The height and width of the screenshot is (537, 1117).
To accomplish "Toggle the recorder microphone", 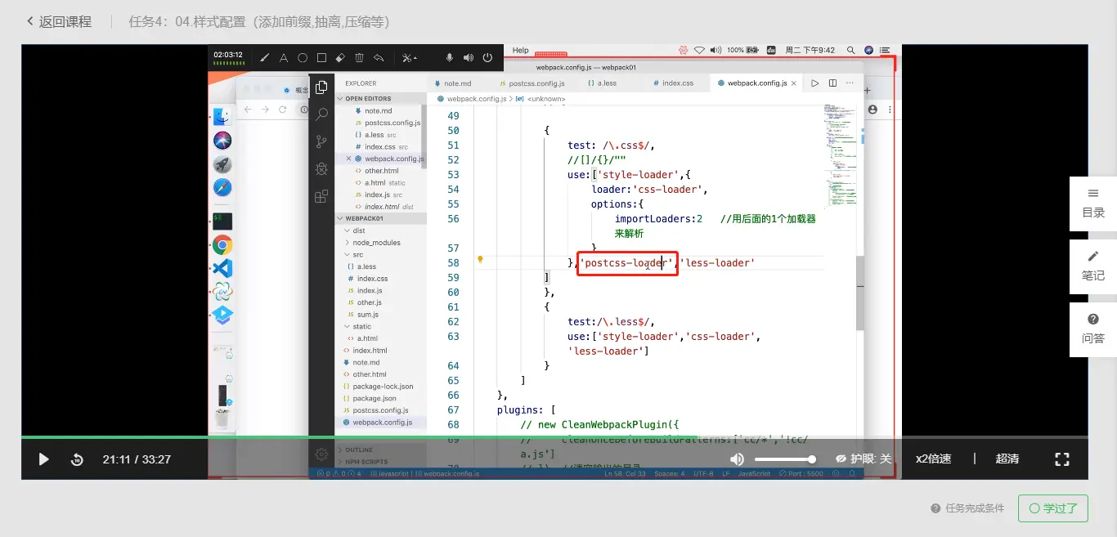I will coord(449,58).
